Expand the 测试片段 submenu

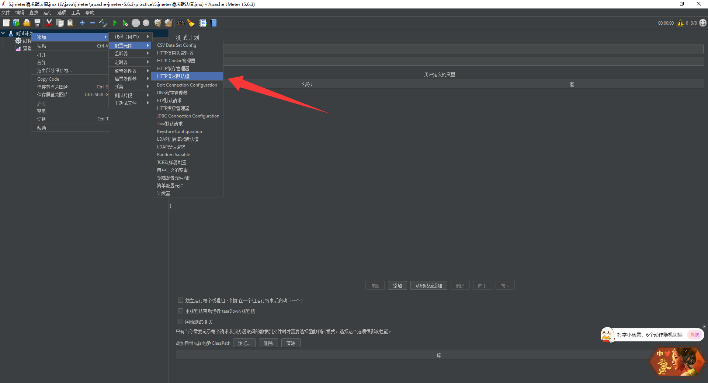[130, 95]
